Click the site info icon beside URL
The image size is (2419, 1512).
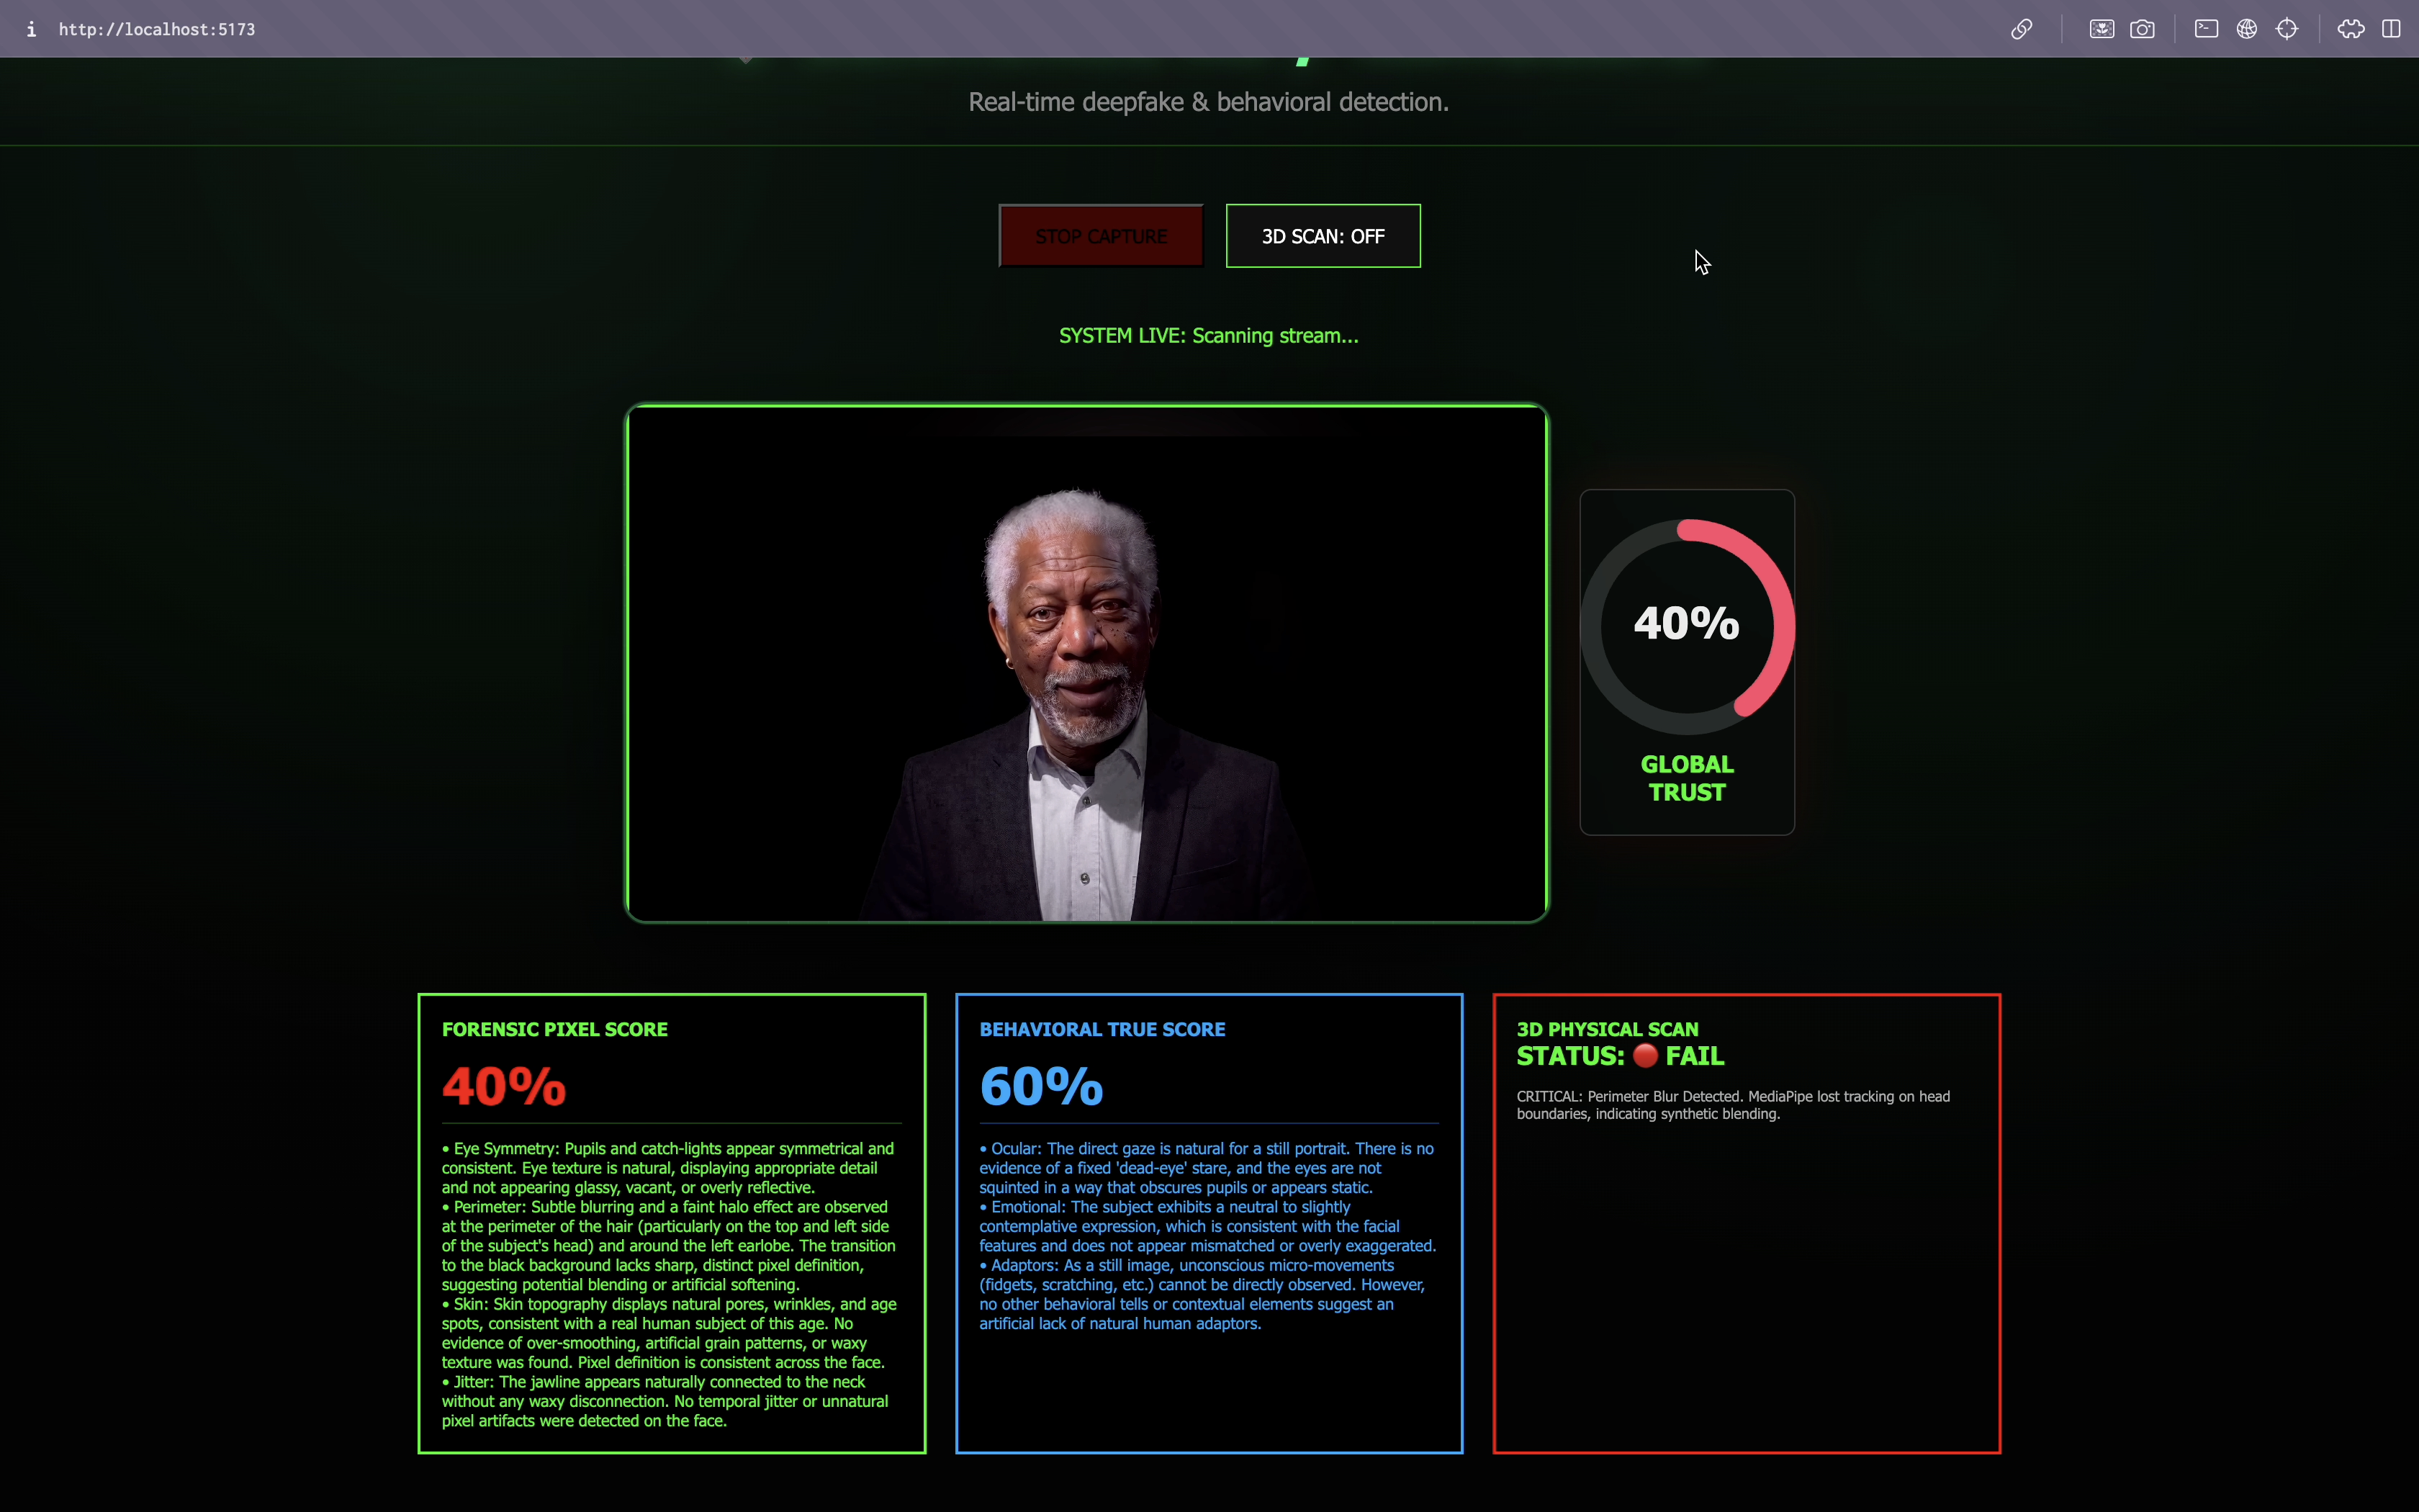[31, 29]
